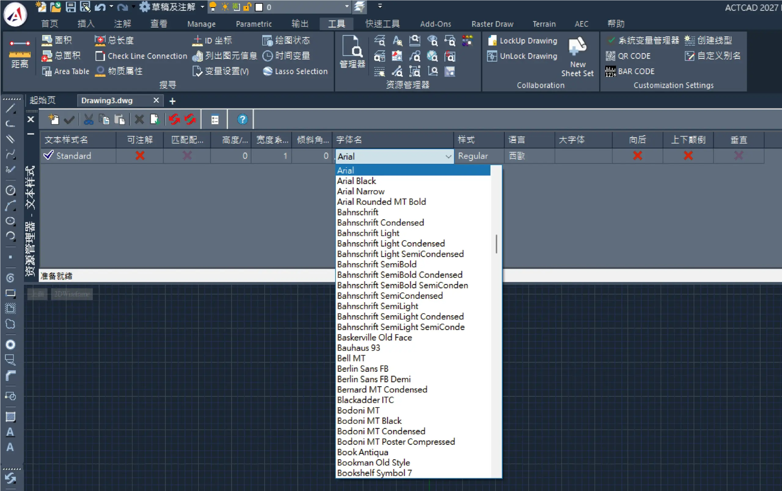Screen dimensions: 782x491
Task: Open the layer 0 dropdown list
Action: (347, 6)
